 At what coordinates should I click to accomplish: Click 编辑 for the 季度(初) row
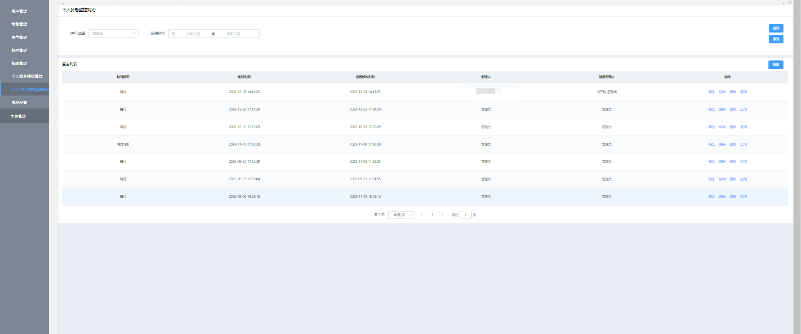(x=722, y=145)
